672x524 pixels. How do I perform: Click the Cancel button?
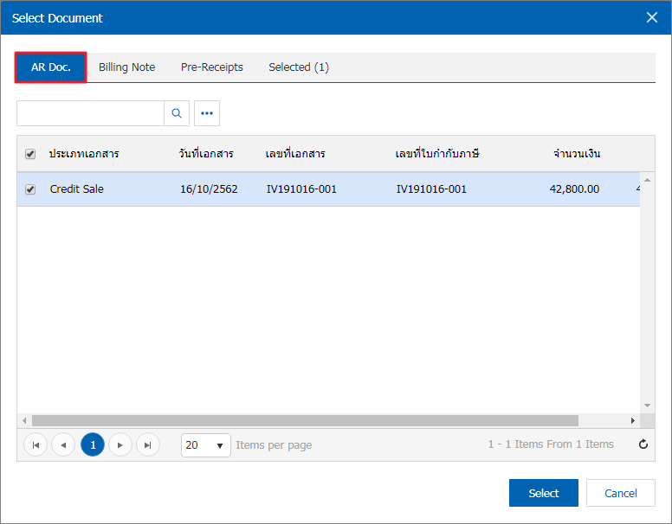click(621, 493)
